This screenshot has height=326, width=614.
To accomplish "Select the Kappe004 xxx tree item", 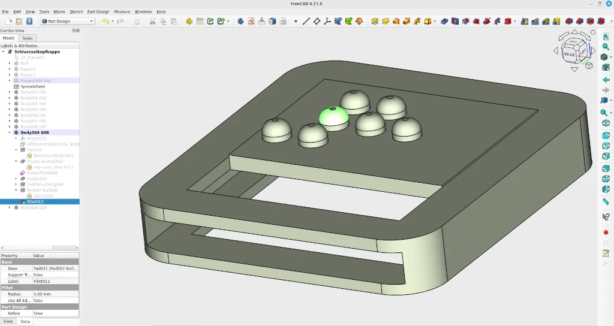I will point(35,81).
